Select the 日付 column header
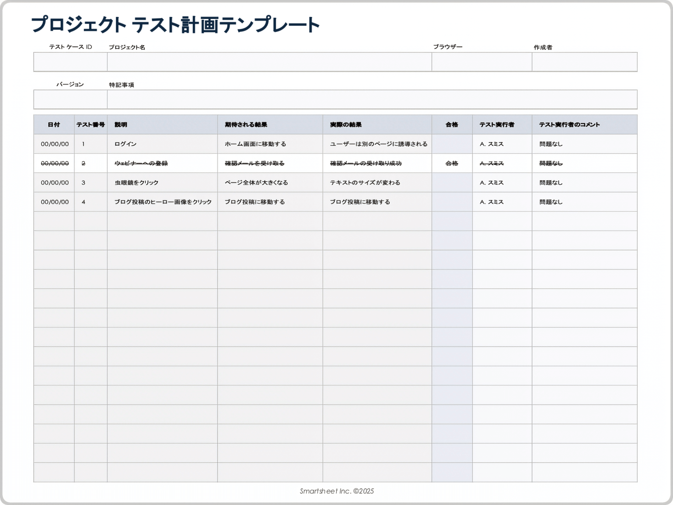The image size is (673, 505). pos(54,124)
